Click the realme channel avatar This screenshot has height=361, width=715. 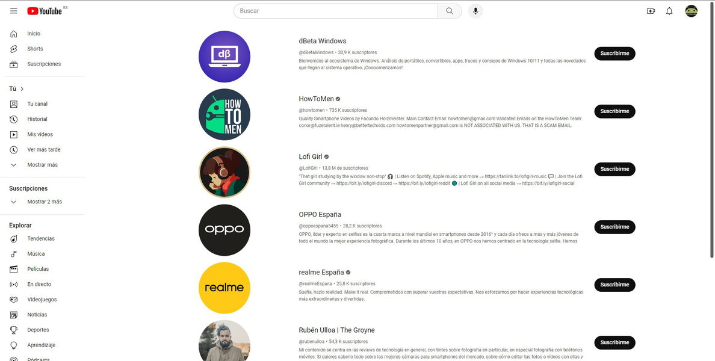pos(224,288)
